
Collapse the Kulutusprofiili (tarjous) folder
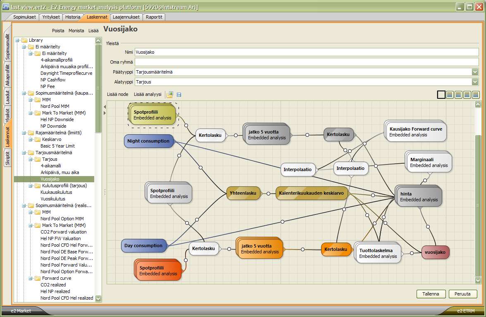[31, 186]
